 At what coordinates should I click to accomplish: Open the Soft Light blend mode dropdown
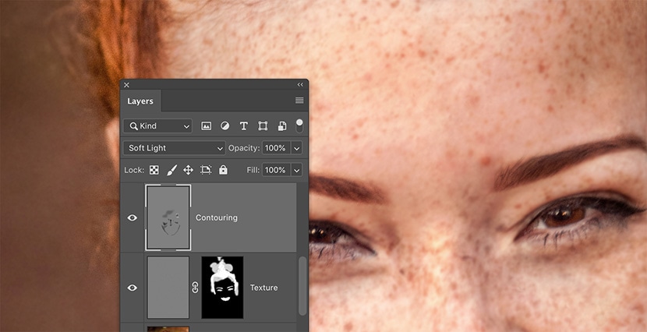click(174, 148)
